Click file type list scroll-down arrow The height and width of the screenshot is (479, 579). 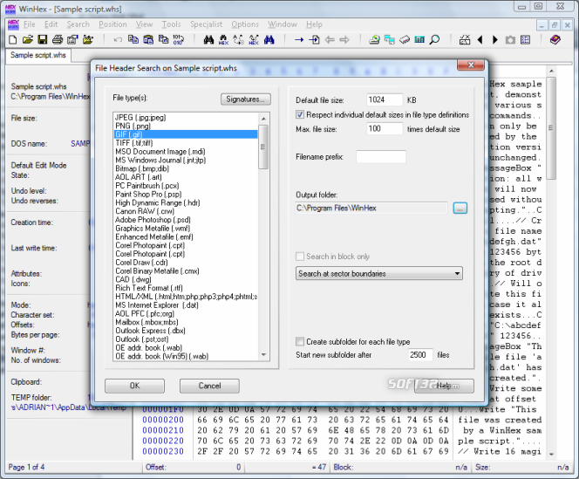(263, 355)
